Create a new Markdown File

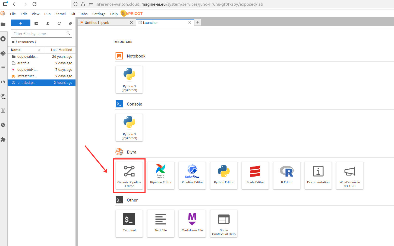pyautogui.click(x=192, y=223)
